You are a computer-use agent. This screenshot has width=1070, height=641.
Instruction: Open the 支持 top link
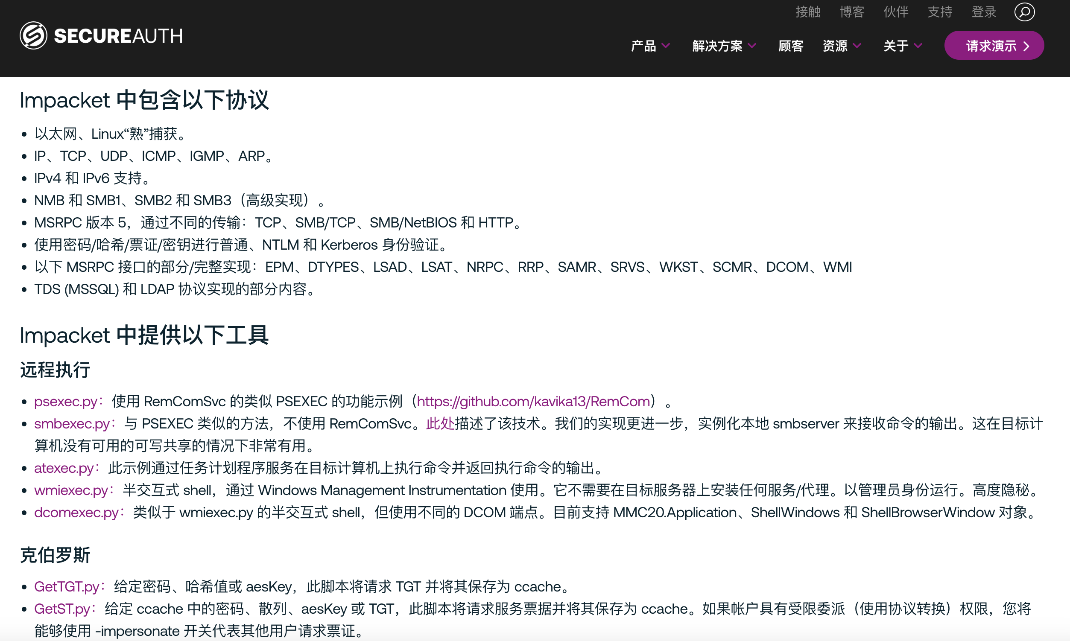tap(940, 12)
